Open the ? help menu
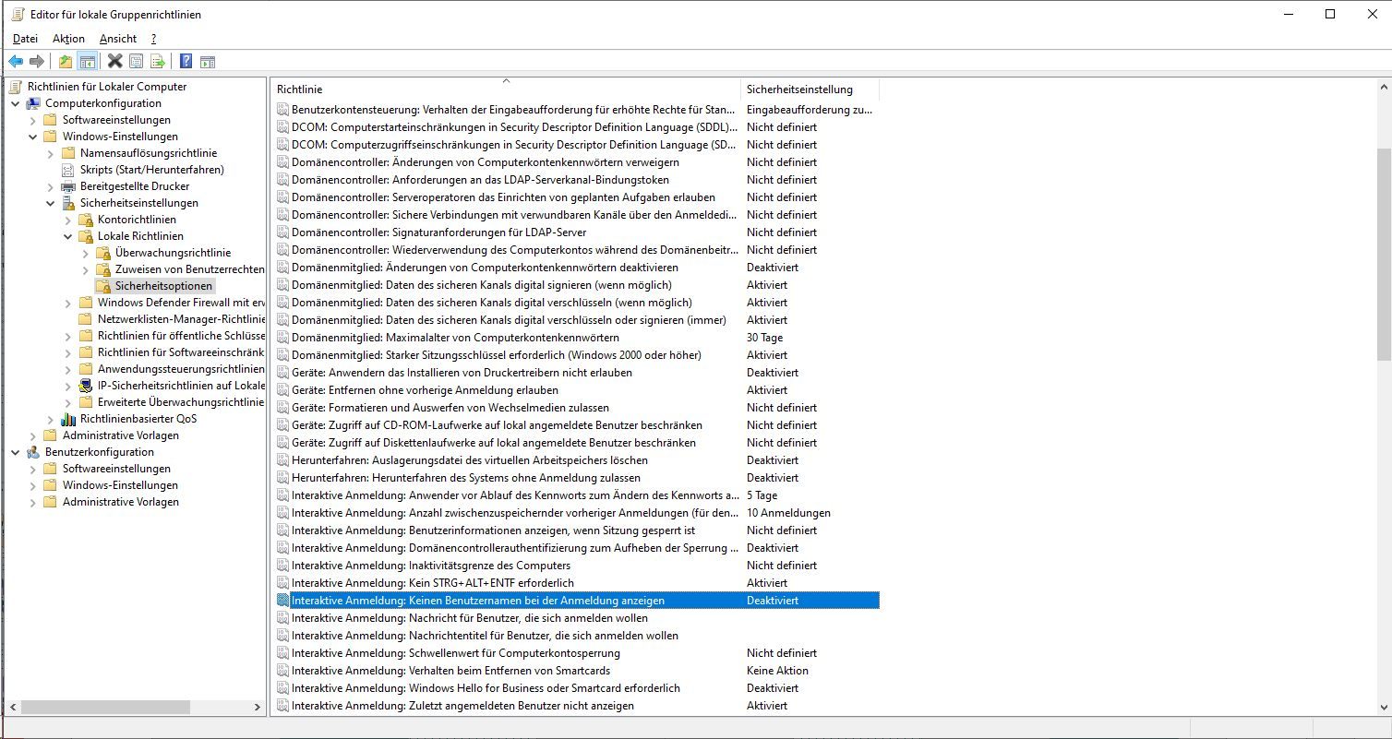The height and width of the screenshot is (739, 1392). [x=153, y=39]
